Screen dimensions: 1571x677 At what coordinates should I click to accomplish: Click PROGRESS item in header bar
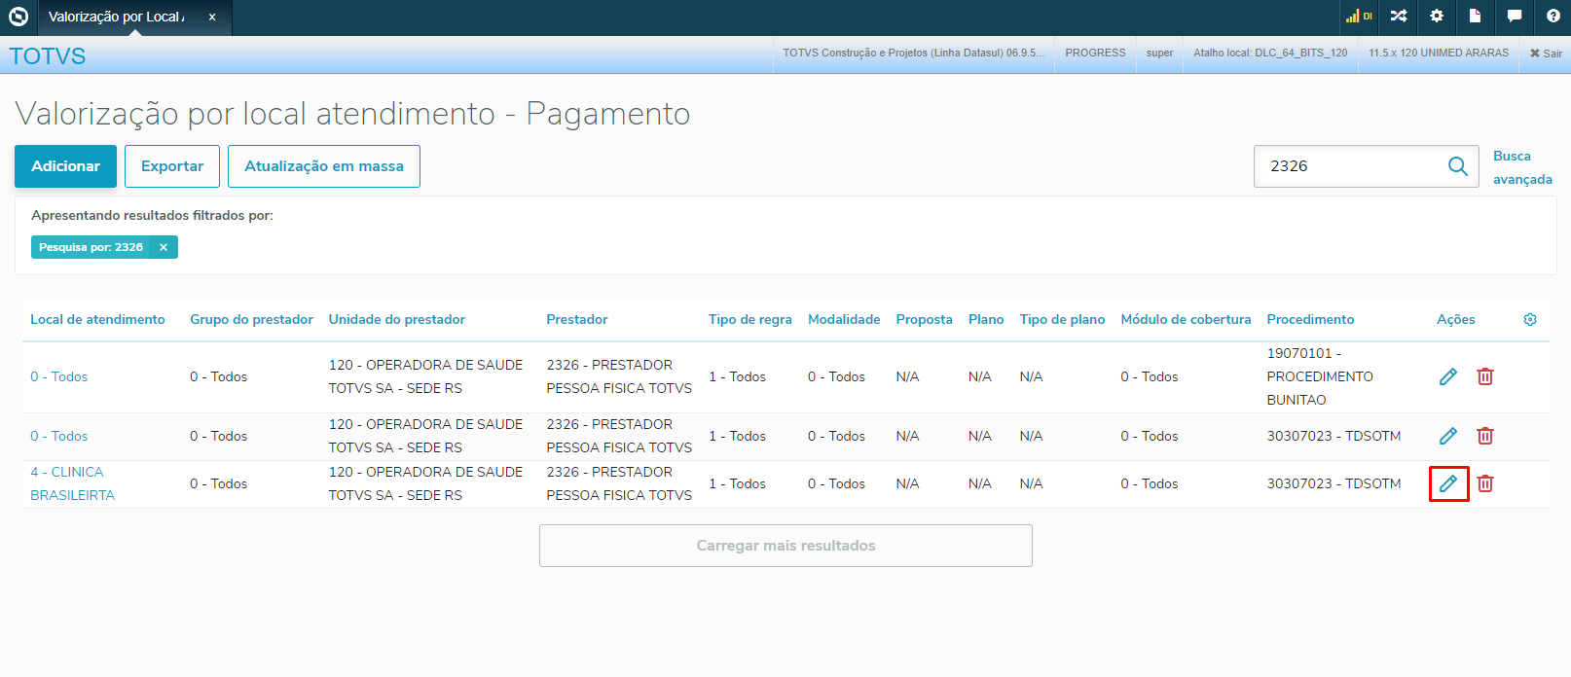click(1095, 53)
